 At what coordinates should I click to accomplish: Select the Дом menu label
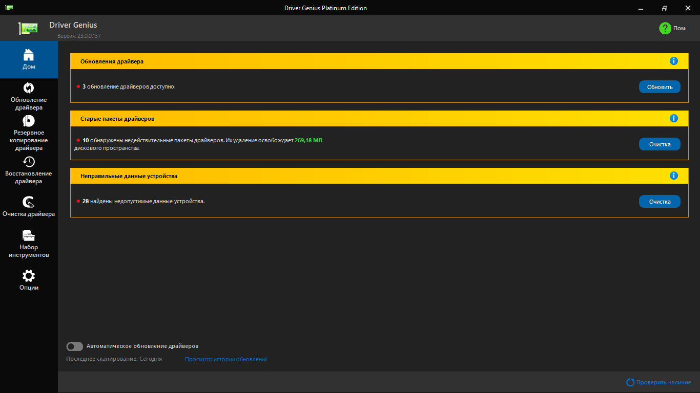[x=29, y=67]
